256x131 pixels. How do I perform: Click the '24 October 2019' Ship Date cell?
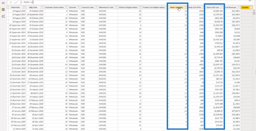tap(35, 11)
